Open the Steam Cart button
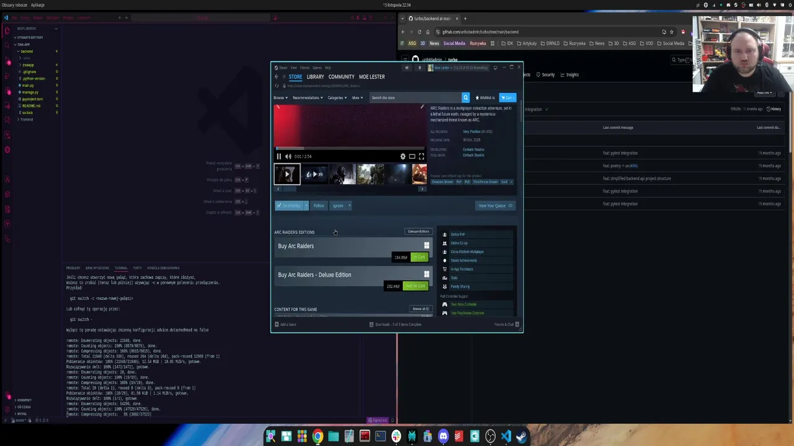 (x=508, y=97)
